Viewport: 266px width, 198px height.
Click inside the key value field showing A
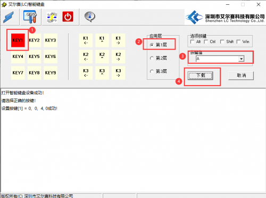click(x=217, y=59)
